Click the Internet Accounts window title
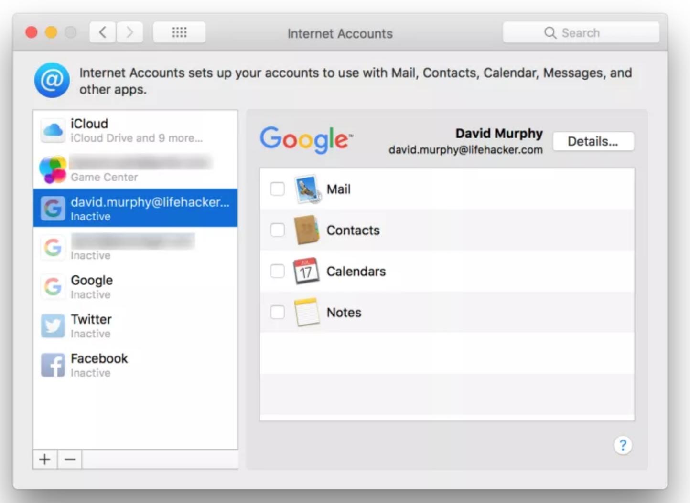The image size is (690, 503). coord(340,33)
